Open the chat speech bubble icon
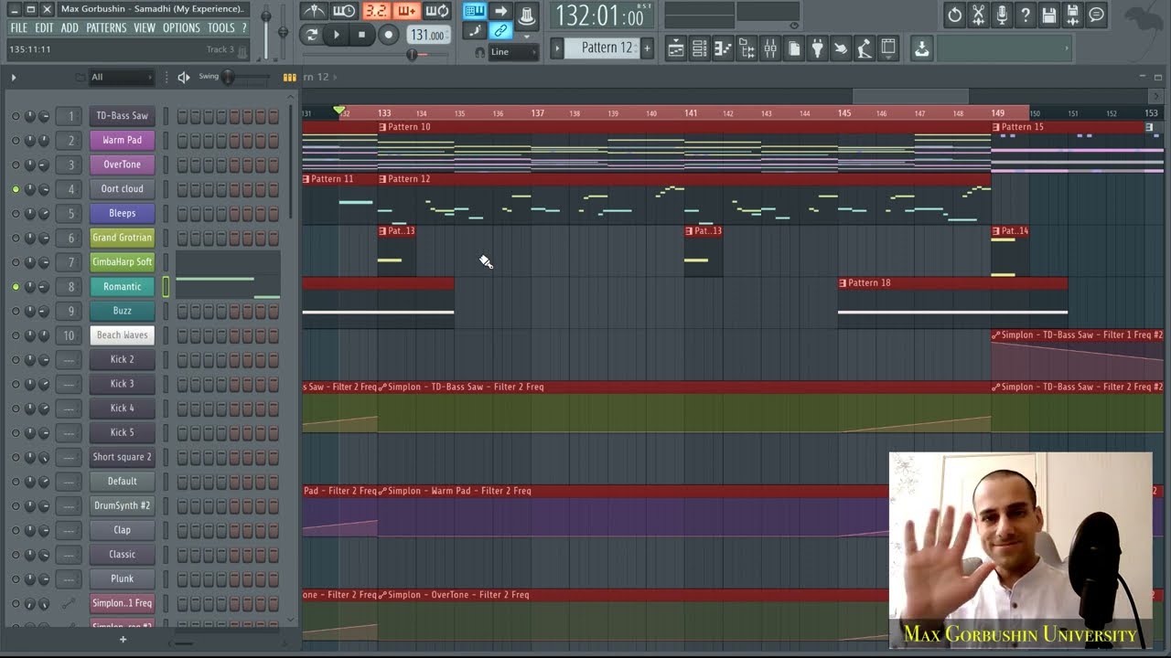Screen dimensions: 1171x658 (x=1097, y=15)
